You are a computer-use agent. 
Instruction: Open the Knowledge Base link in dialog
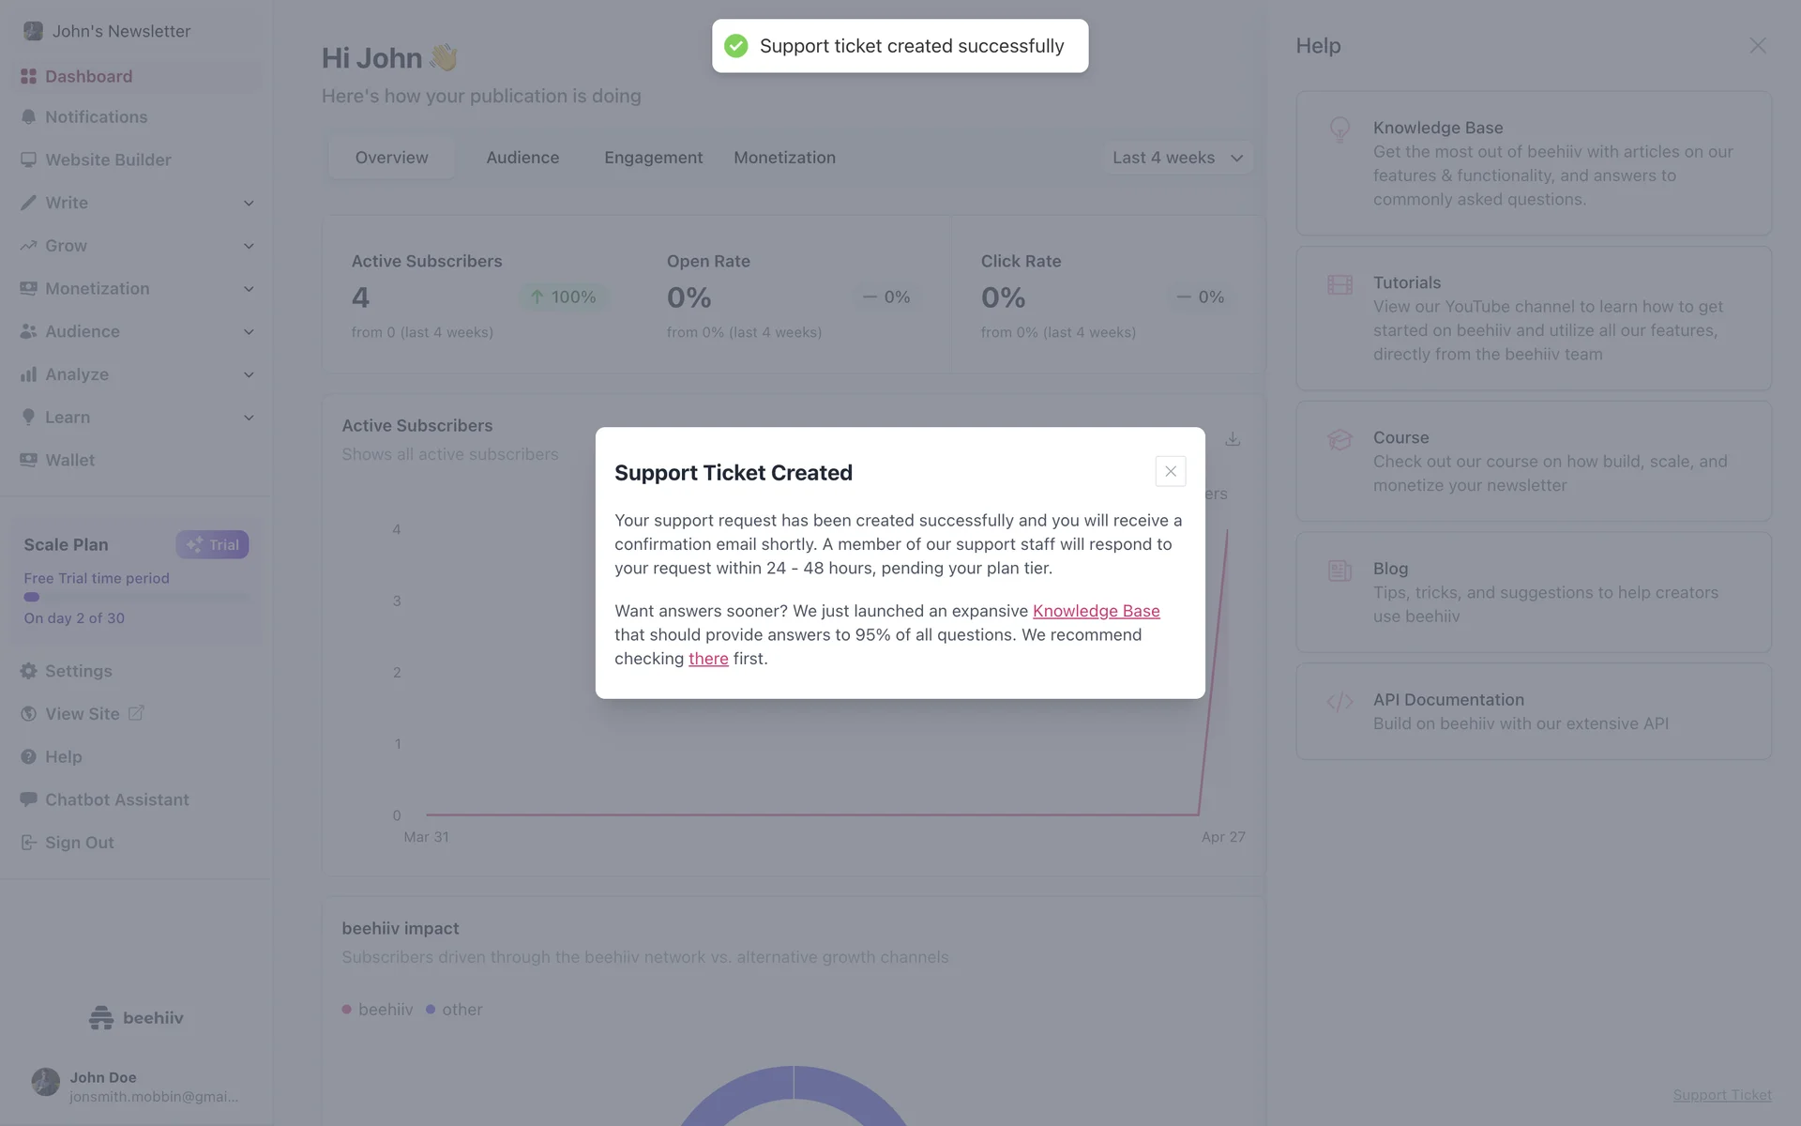1096,611
